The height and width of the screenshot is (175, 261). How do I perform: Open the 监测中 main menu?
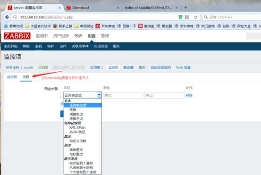42,36
